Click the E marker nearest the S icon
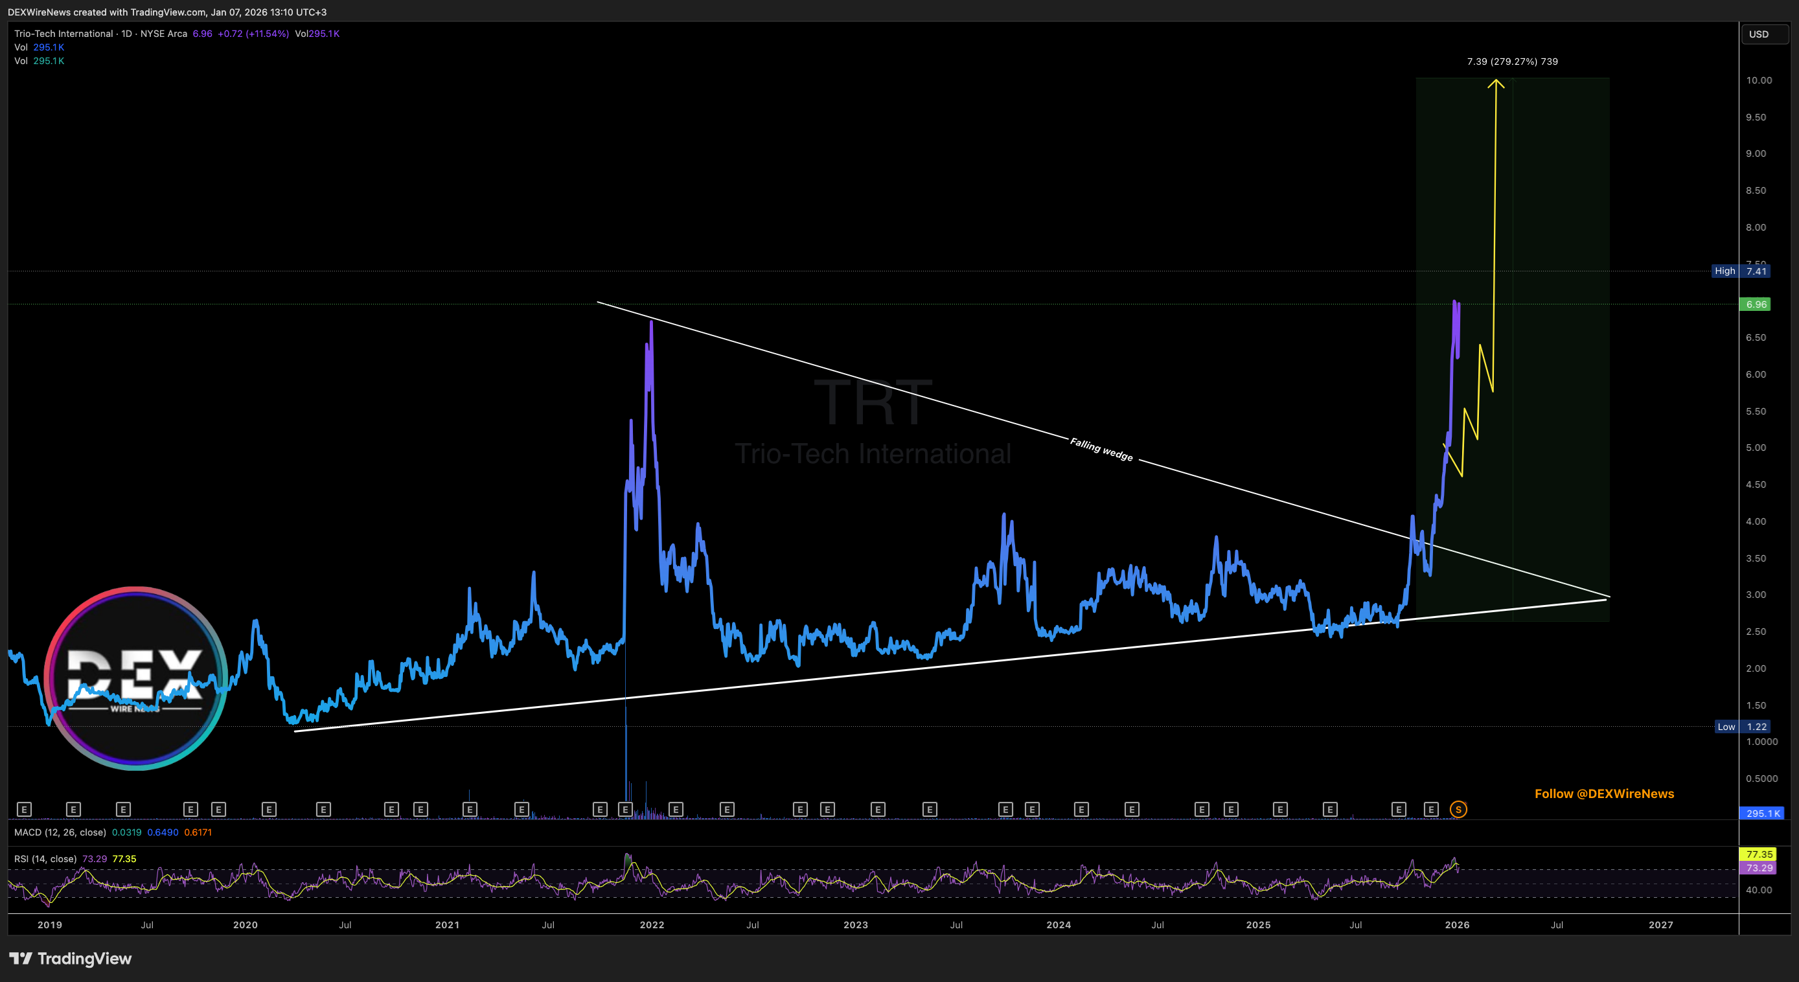 [1431, 810]
